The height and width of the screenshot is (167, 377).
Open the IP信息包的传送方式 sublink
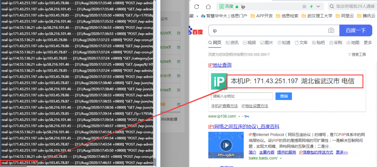pyautogui.click(x=316, y=152)
